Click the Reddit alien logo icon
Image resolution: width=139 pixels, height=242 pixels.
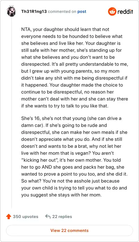tap(112, 11)
